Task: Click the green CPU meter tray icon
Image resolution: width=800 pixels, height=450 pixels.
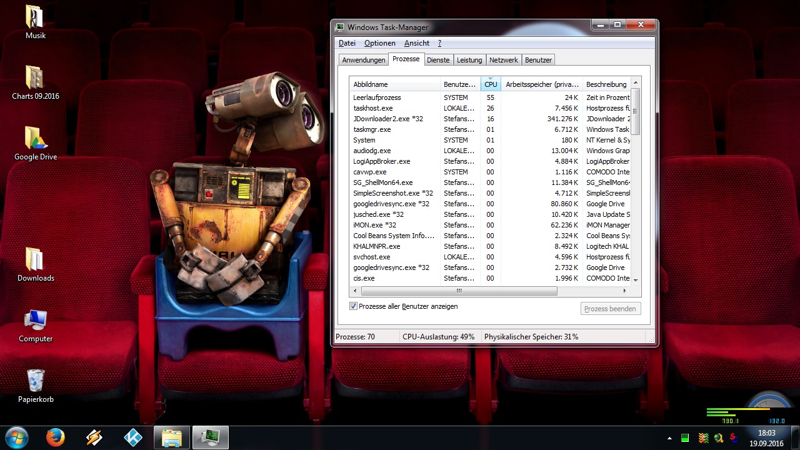Action: click(686, 437)
